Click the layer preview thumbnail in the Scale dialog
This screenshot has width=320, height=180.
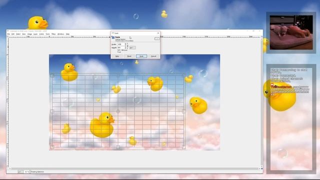pos(157,38)
